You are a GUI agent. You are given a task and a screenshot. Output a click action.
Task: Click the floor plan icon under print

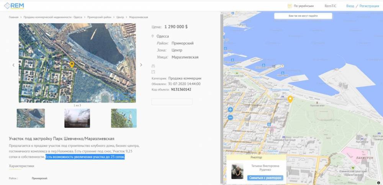pyautogui.click(x=153, y=71)
